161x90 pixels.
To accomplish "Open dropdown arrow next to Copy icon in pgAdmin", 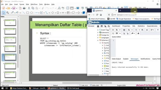I will [x=139, y=30].
